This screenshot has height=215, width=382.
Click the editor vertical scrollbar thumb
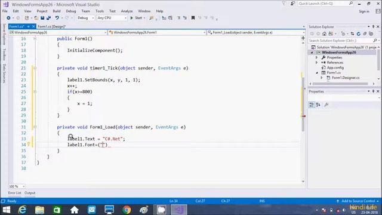pyautogui.click(x=303, y=105)
